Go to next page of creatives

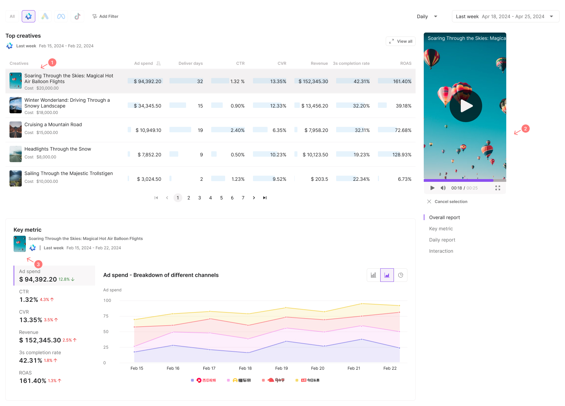click(x=254, y=198)
